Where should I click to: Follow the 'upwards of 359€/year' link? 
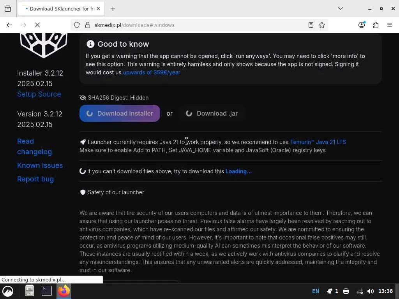tap(152, 72)
